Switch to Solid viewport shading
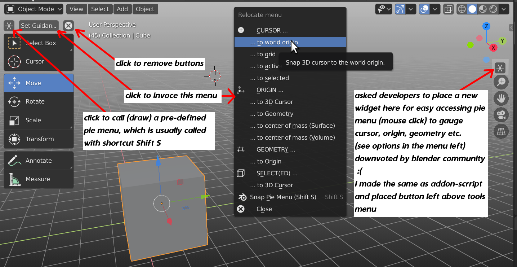 coord(472,9)
